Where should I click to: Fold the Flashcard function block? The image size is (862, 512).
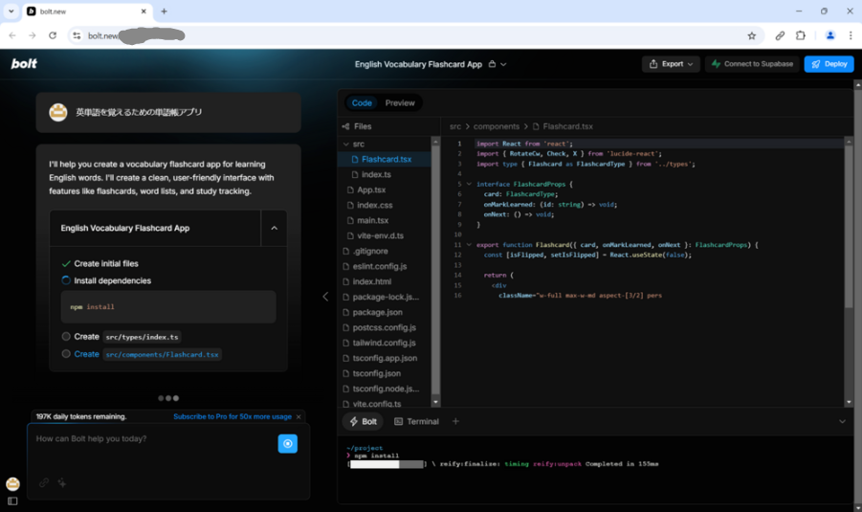pos(469,245)
